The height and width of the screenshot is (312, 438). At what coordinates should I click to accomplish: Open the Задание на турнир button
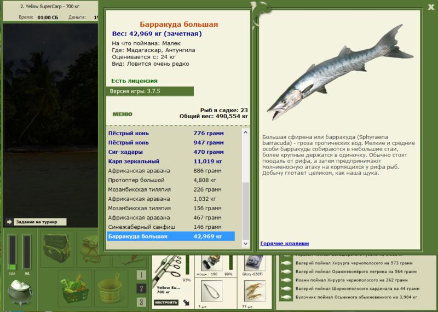40,222
